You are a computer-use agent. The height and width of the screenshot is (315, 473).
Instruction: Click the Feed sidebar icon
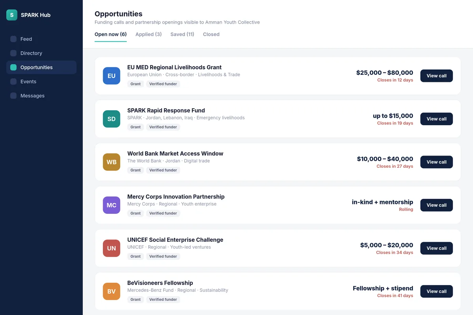[x=13, y=39]
